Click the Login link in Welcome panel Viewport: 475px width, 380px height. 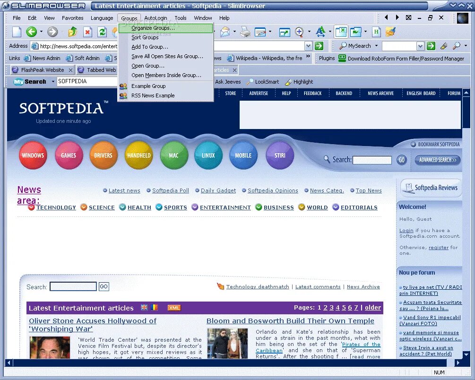click(x=406, y=230)
